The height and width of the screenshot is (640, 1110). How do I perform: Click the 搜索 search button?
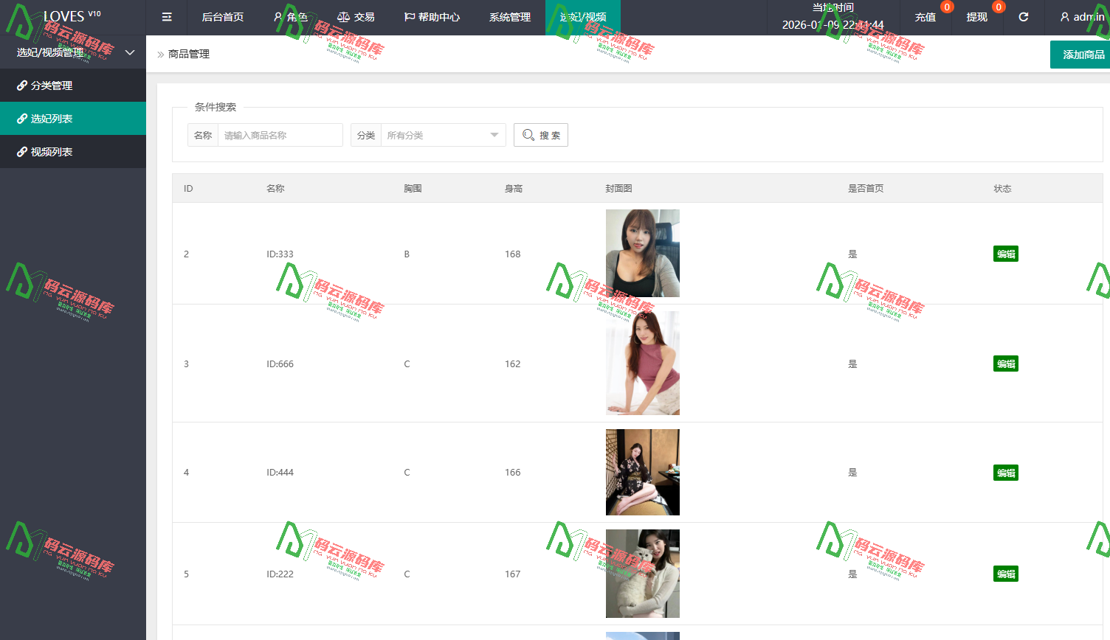[541, 135]
